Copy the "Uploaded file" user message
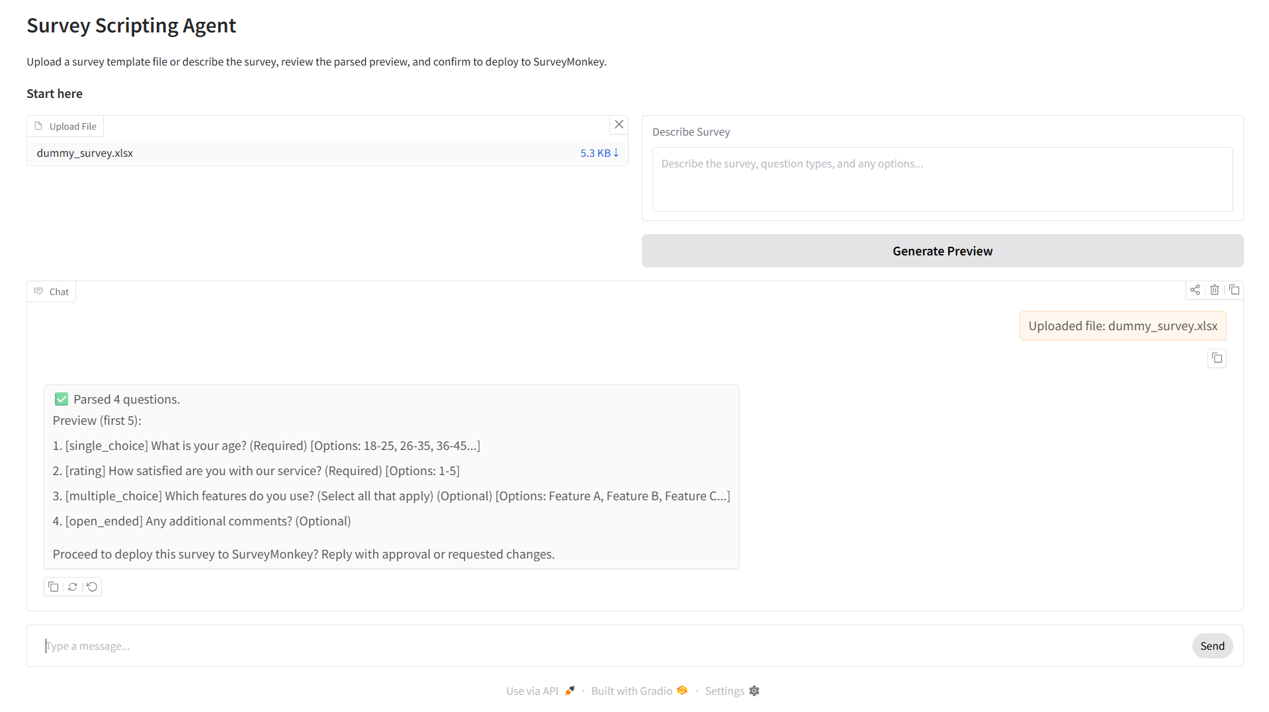This screenshot has width=1269, height=712. [x=1217, y=358]
